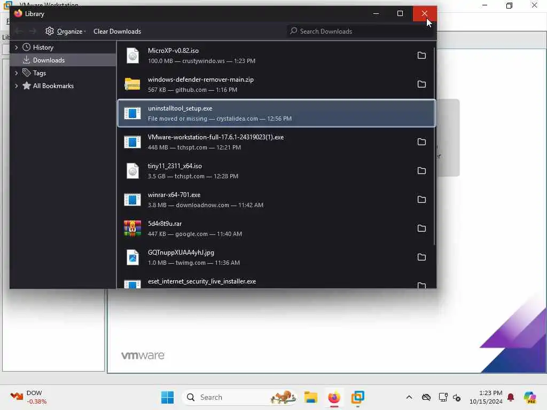Select the windows-defender-remover-main.zip entry

(276, 84)
